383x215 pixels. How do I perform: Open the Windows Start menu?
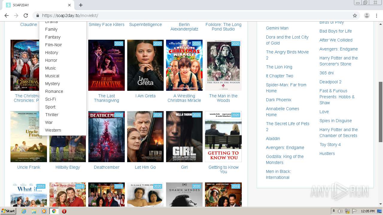tap(8, 211)
